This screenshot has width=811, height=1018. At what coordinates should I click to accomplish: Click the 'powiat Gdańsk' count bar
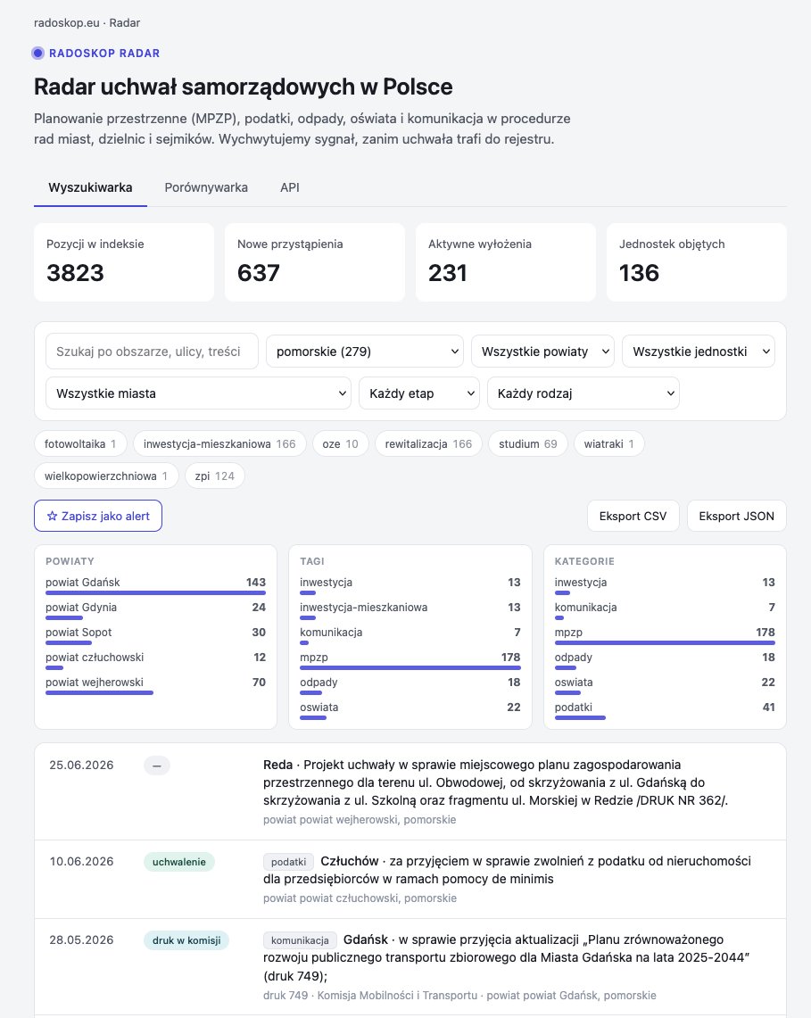tap(156, 592)
